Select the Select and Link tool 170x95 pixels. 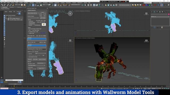(x=8, y=5)
